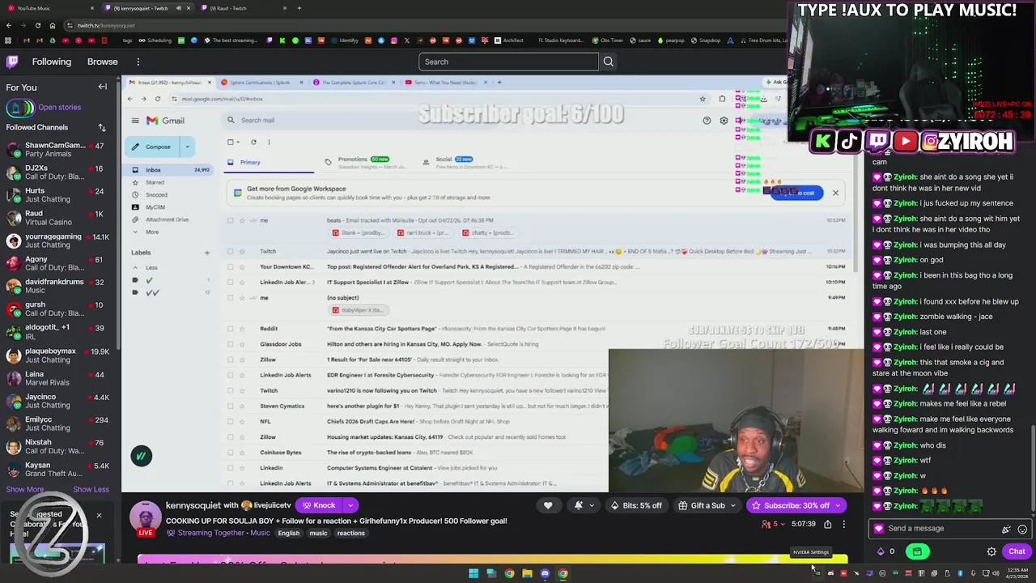
Task: Reload the browser page
Action: (x=37, y=25)
